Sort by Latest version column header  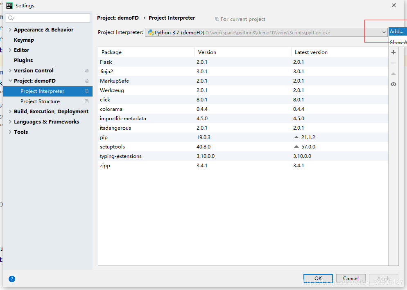click(340, 52)
